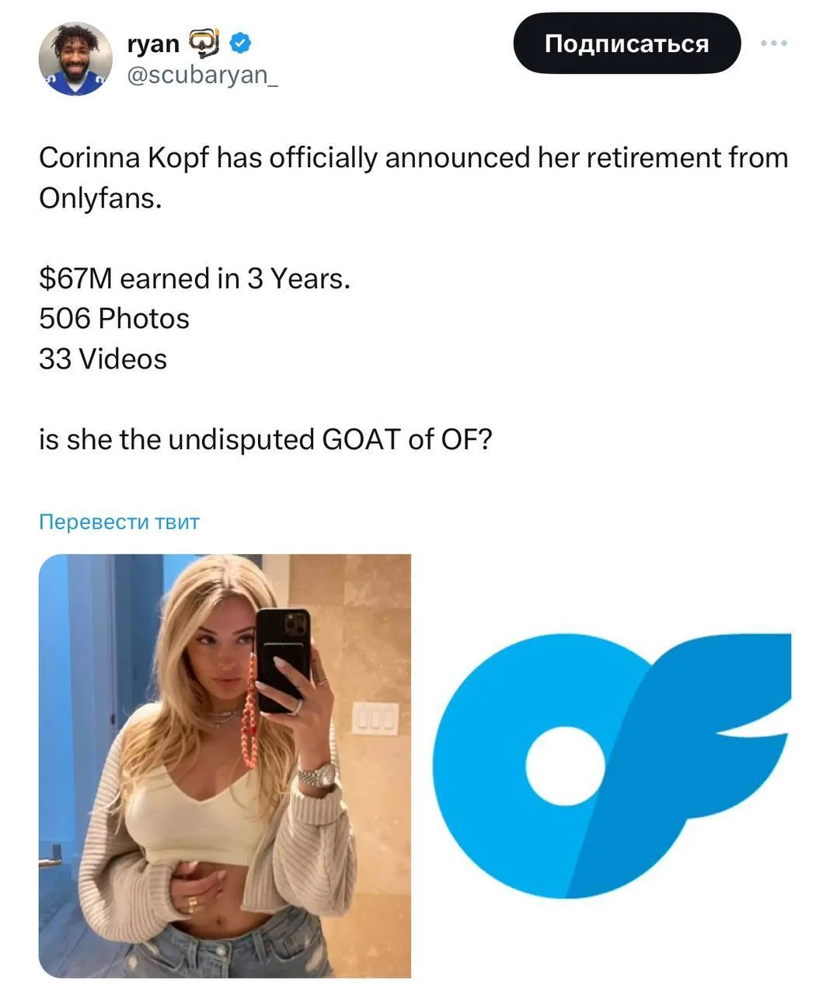Image resolution: width=830 pixels, height=995 pixels.
Task: Click the 33 Videos text line
Action: (x=103, y=359)
